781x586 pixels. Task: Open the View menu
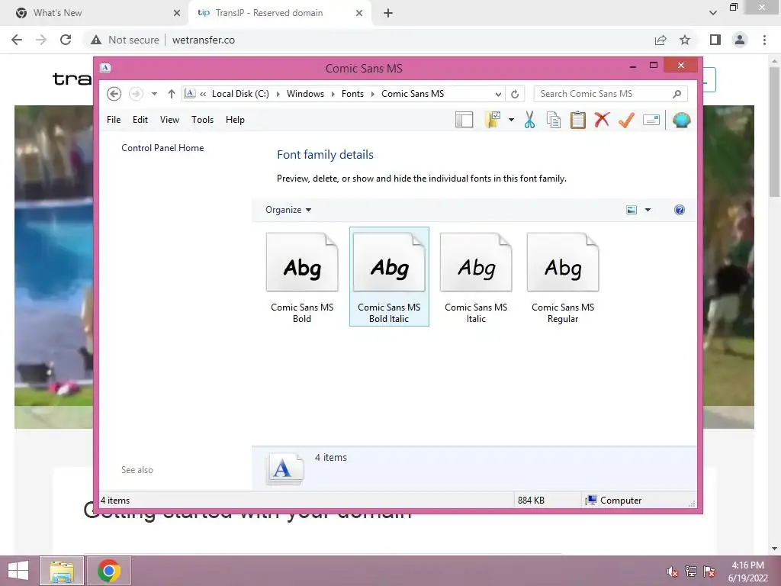click(169, 120)
